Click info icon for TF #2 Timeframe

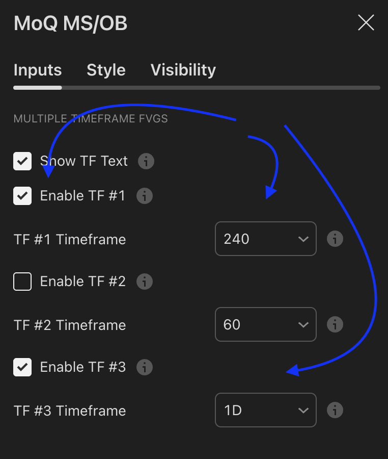[x=335, y=324]
